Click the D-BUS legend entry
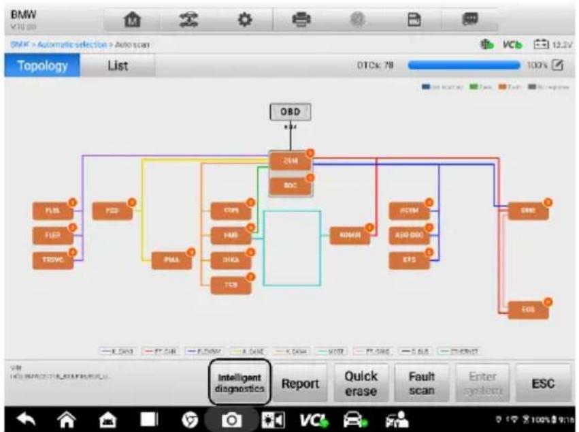This screenshot has height=432, width=579. click(415, 351)
